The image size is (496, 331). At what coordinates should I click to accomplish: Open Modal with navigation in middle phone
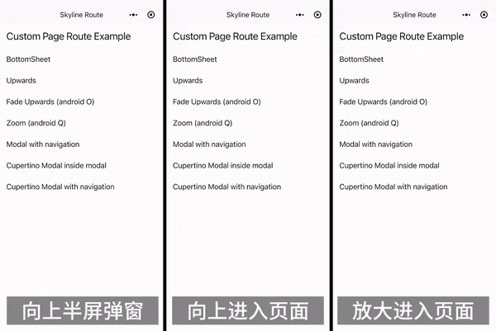(x=209, y=144)
